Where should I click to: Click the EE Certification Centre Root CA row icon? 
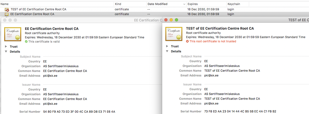(x=7, y=14)
